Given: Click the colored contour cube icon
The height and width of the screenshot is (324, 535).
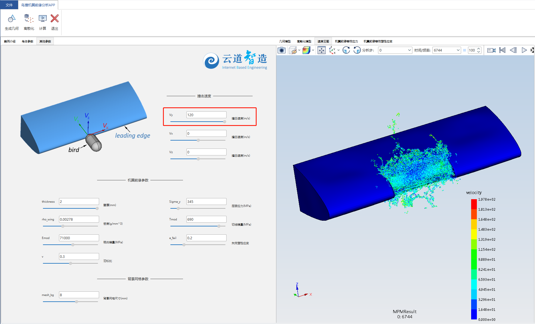Looking at the screenshot, I should [x=306, y=50].
